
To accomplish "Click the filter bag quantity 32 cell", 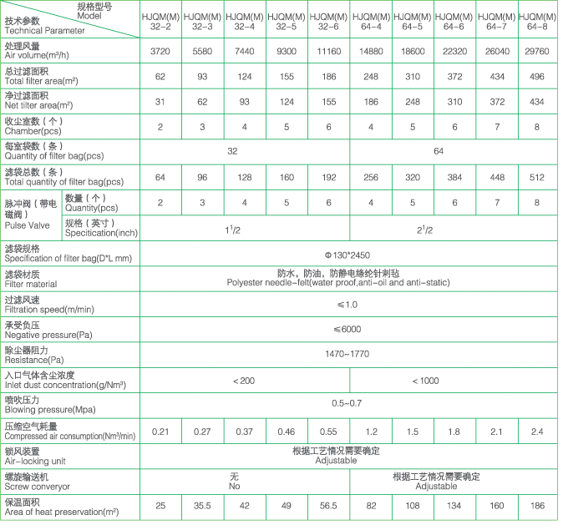I will coord(232,151).
